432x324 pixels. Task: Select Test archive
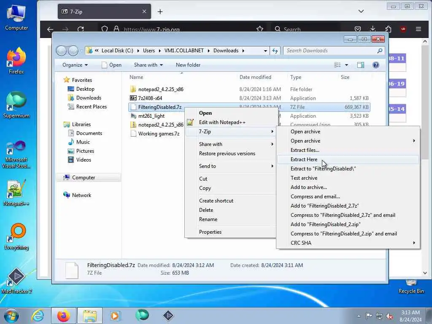(348, 178)
